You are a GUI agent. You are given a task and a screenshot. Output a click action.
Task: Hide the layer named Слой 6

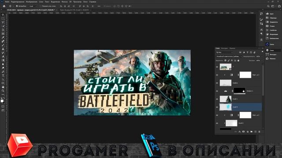217,83
